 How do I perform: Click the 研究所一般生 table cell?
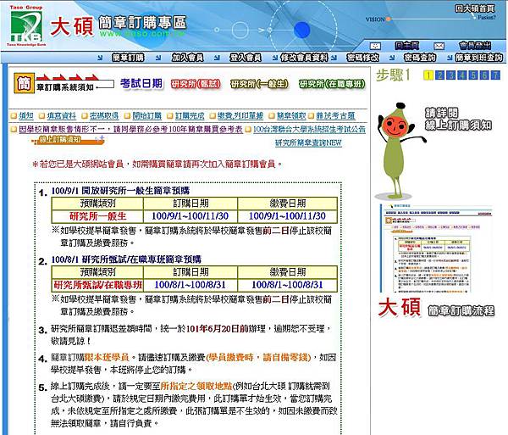click(x=97, y=216)
